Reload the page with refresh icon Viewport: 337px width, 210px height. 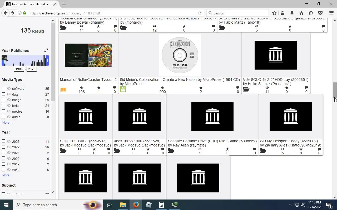click(200, 13)
